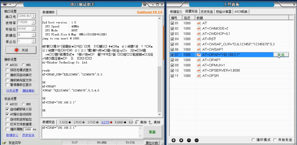Click the pin icon in serial assistant title bar
The image size is (297, 145).
pyautogui.click(x=145, y=4)
